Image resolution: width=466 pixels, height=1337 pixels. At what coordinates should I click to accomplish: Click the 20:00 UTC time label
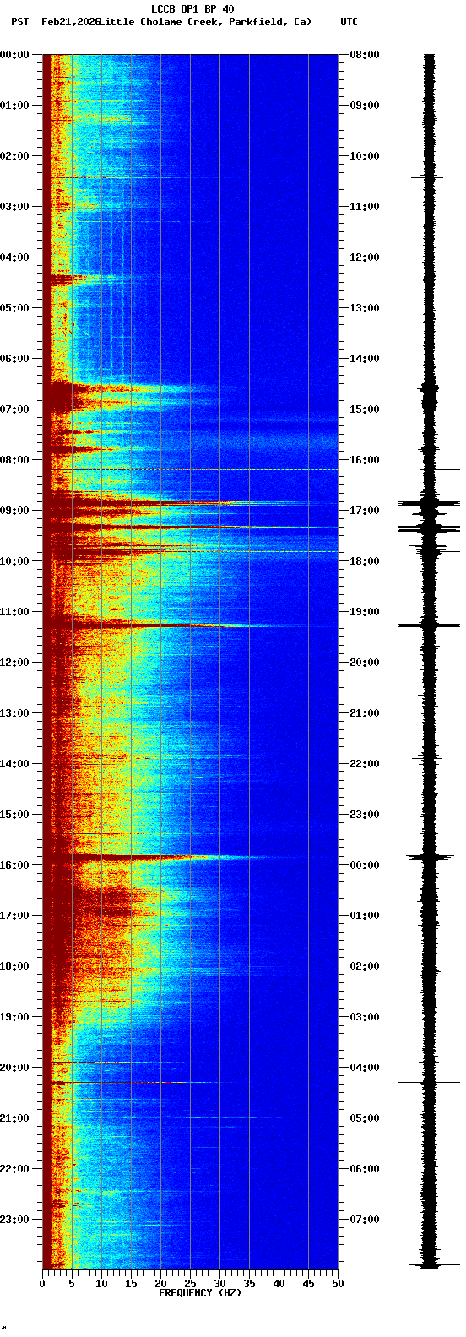[x=365, y=663]
